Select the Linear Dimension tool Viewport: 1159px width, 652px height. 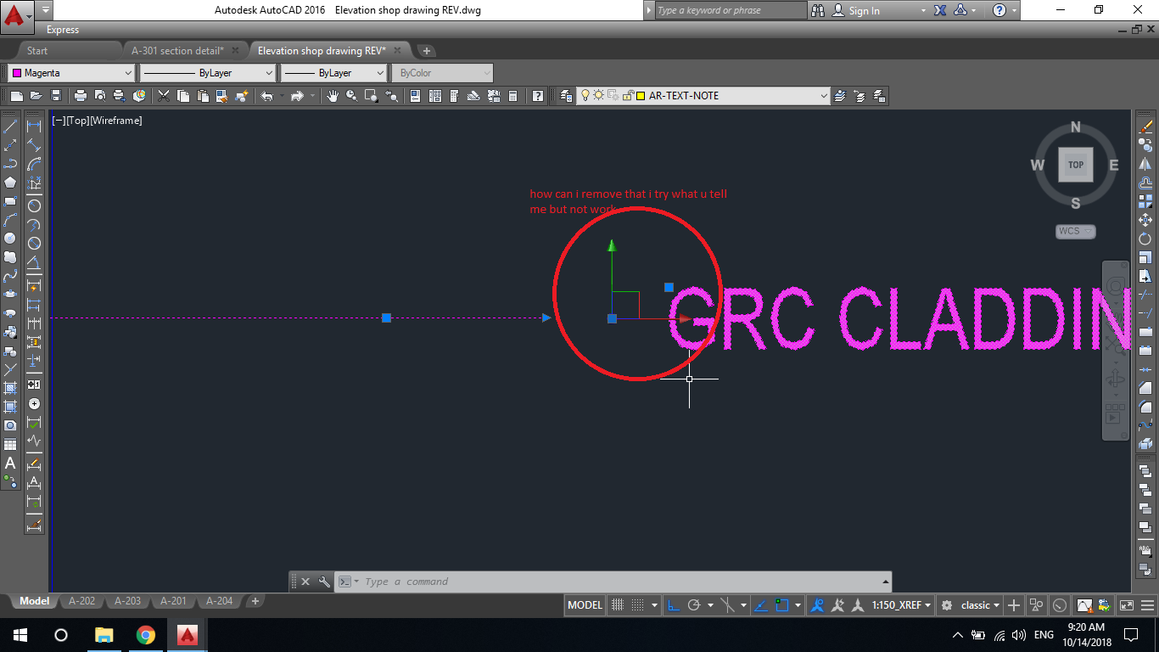35,126
